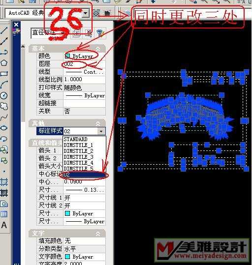
Task: Select the Rectangle draw tool
Action: (4, 74)
